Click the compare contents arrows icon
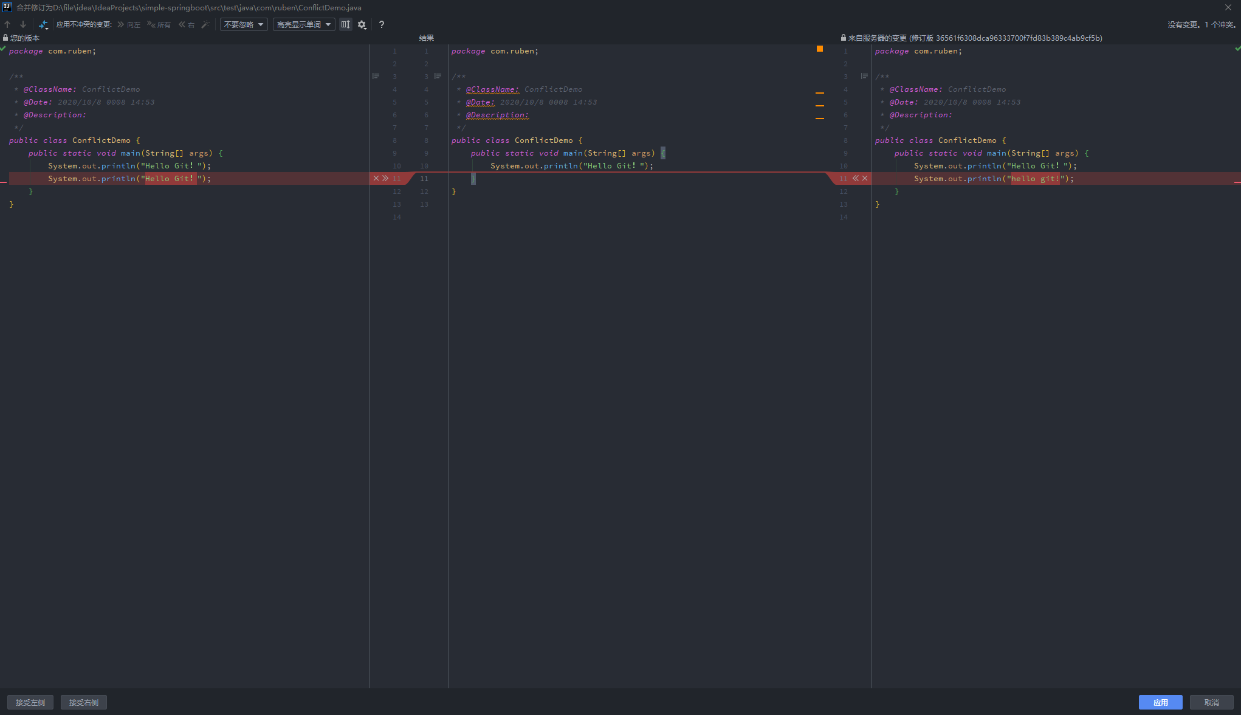 tap(43, 24)
